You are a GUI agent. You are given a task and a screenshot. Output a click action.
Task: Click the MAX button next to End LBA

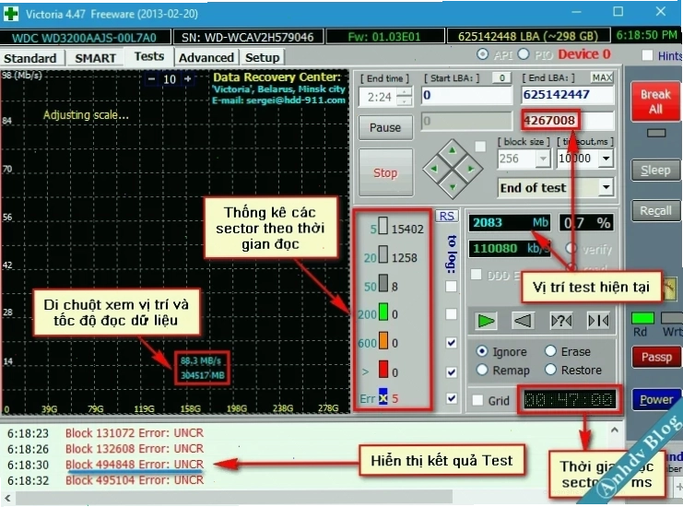pos(602,77)
